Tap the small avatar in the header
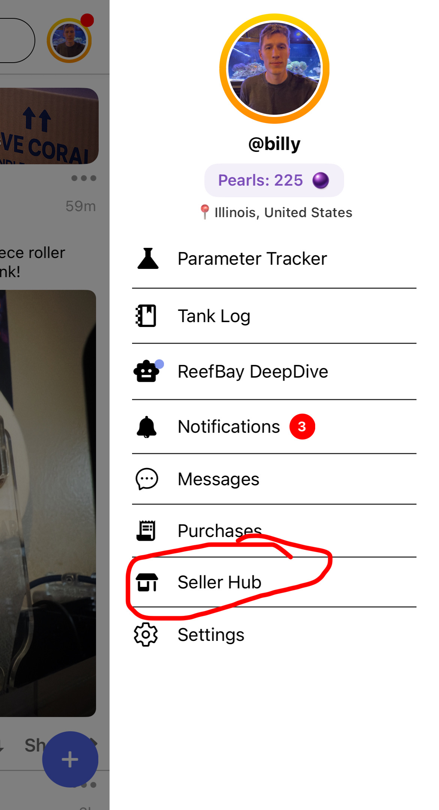 pos(69,40)
